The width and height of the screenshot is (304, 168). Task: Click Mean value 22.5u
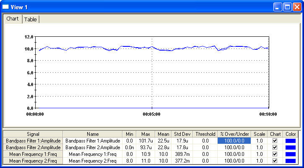[163, 141]
